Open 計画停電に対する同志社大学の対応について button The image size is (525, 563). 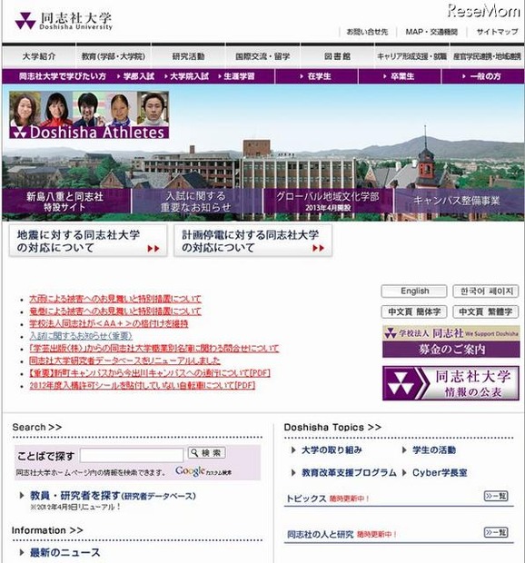click(253, 241)
